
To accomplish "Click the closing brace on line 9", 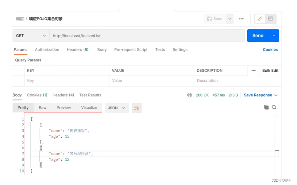I will coord(41,165).
